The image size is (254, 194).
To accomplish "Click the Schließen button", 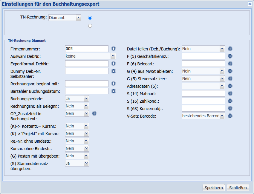I will 238,188.
